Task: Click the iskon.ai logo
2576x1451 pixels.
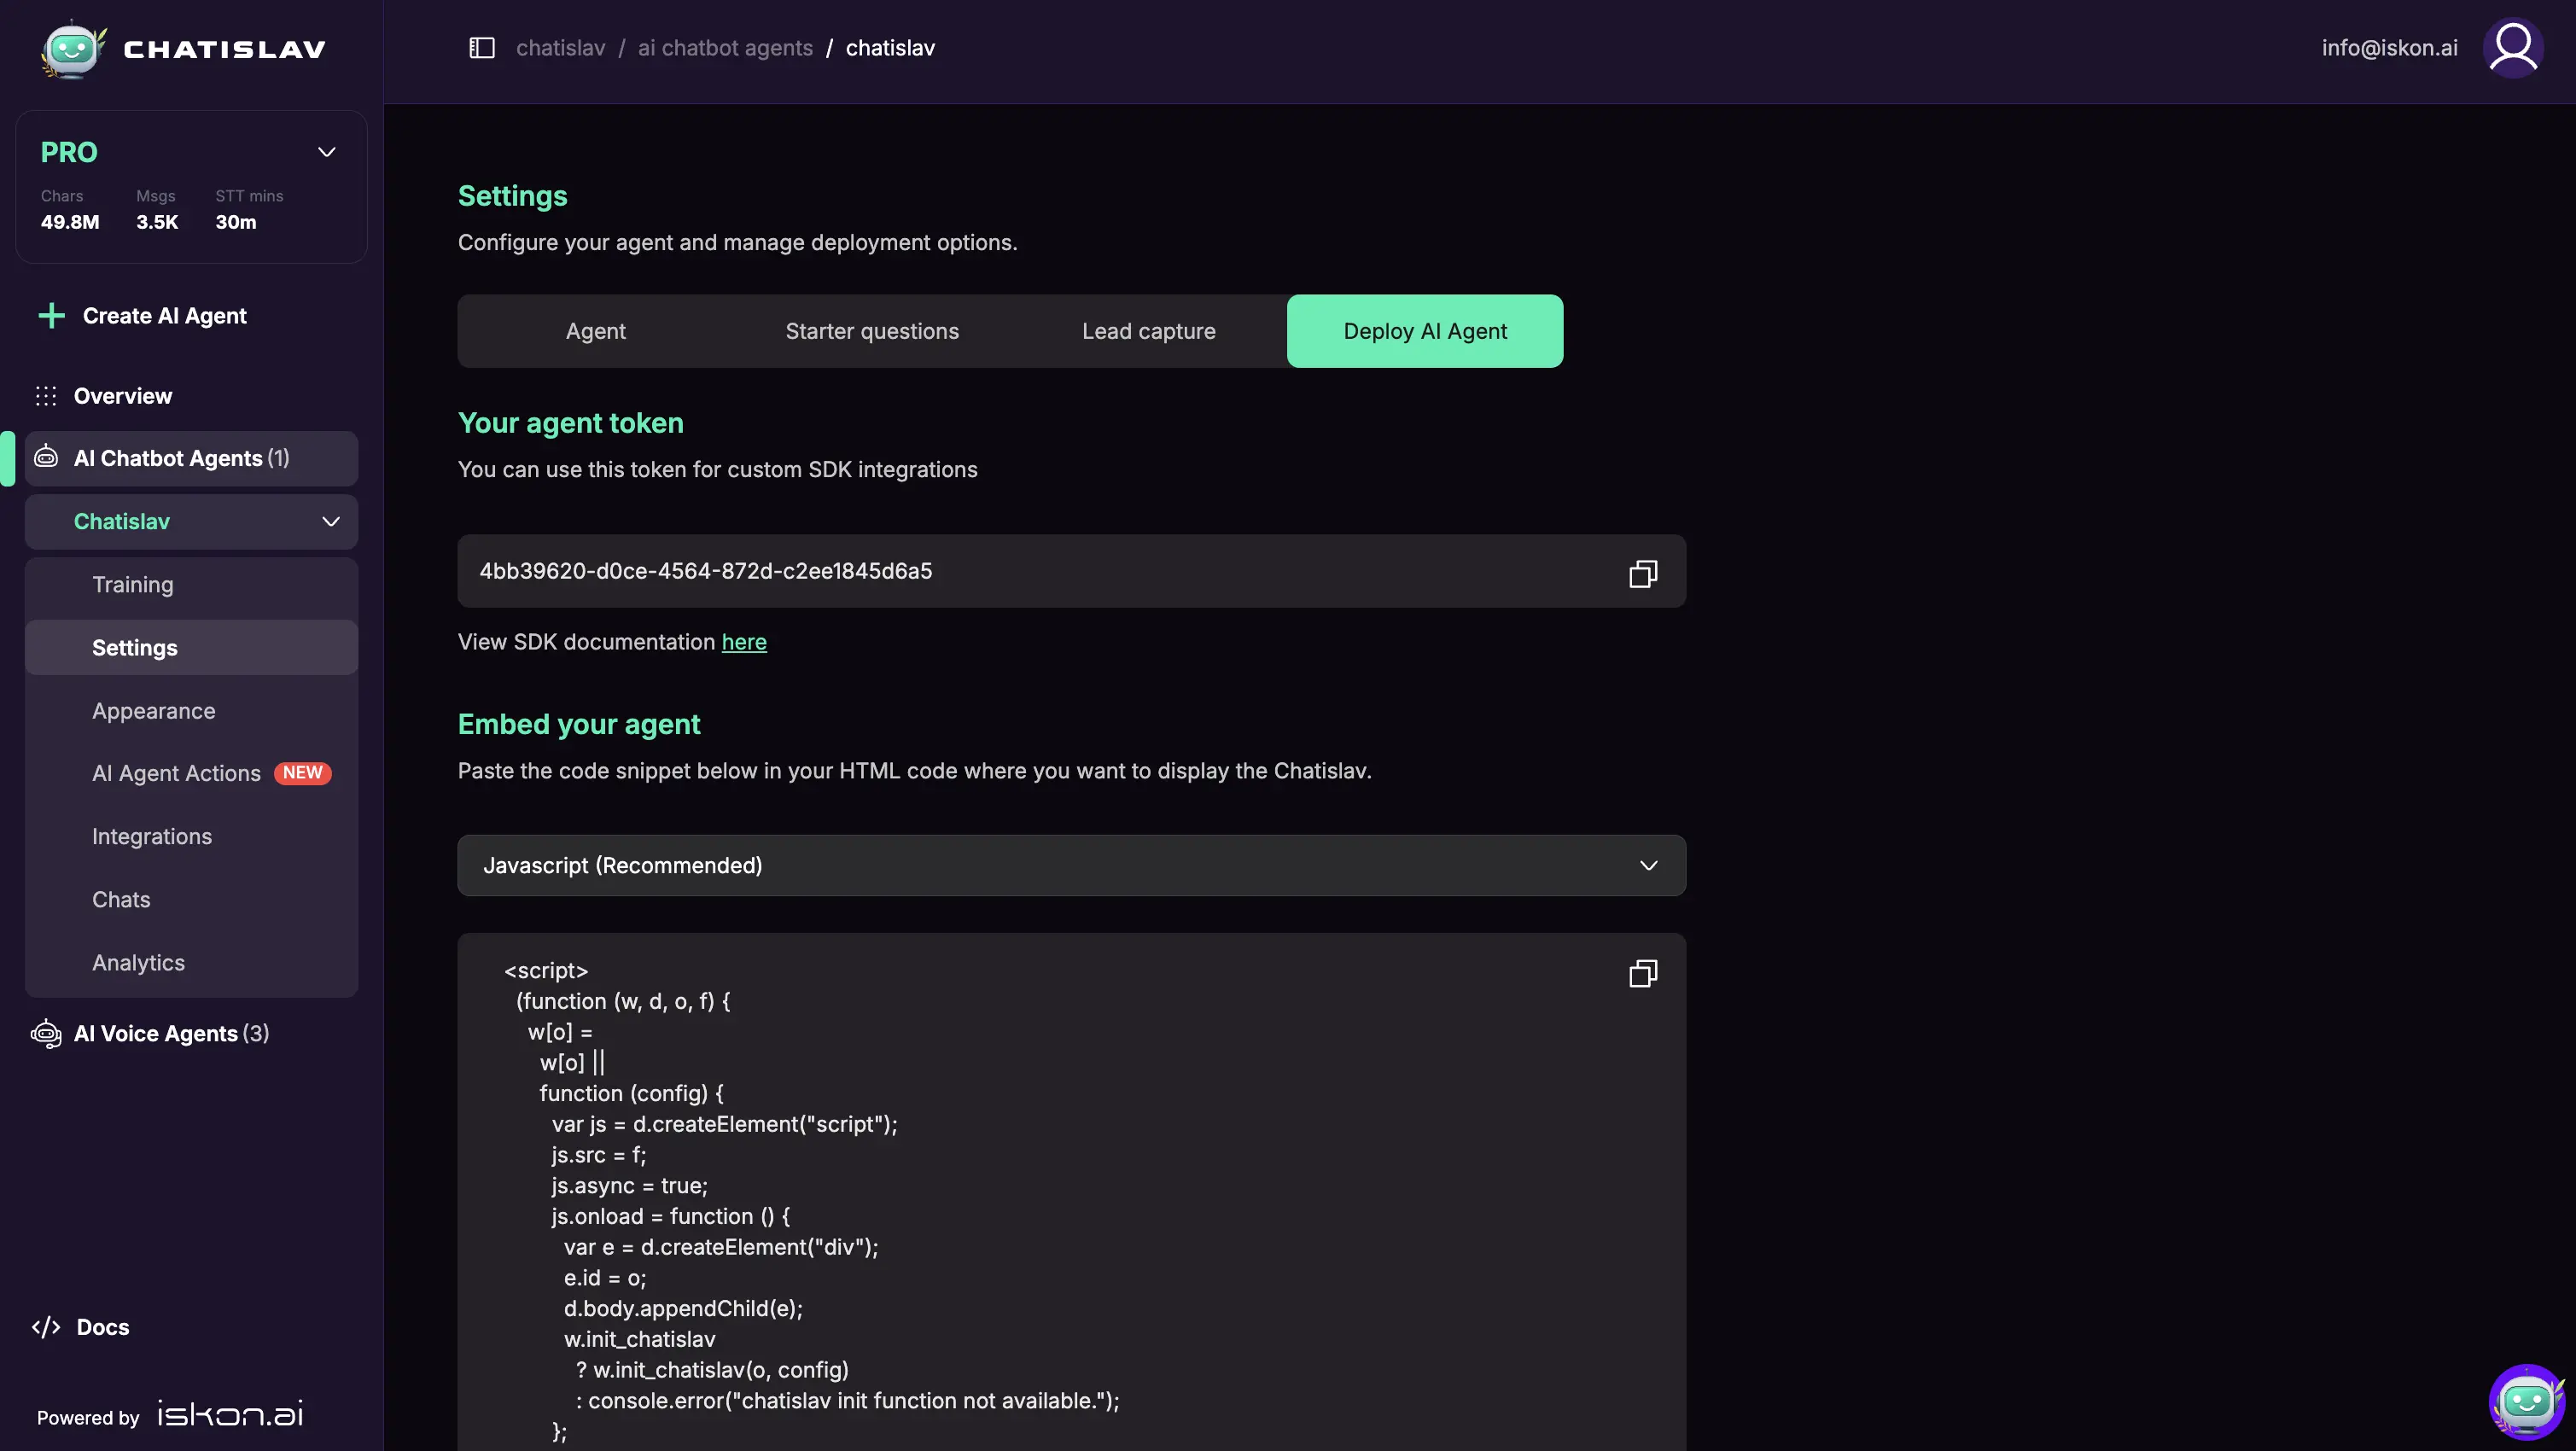Action: click(x=230, y=1413)
